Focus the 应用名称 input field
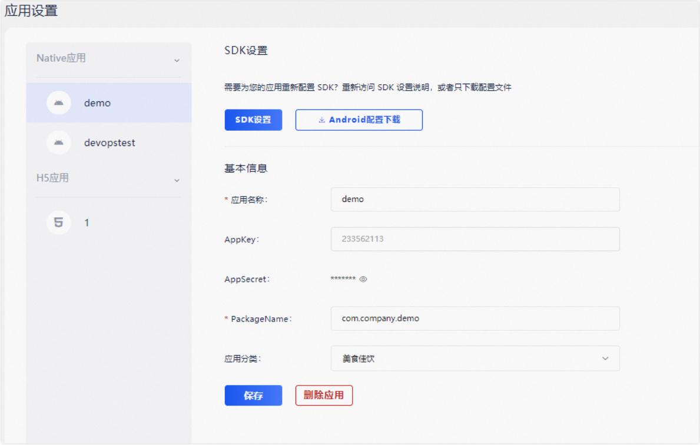 (x=475, y=199)
